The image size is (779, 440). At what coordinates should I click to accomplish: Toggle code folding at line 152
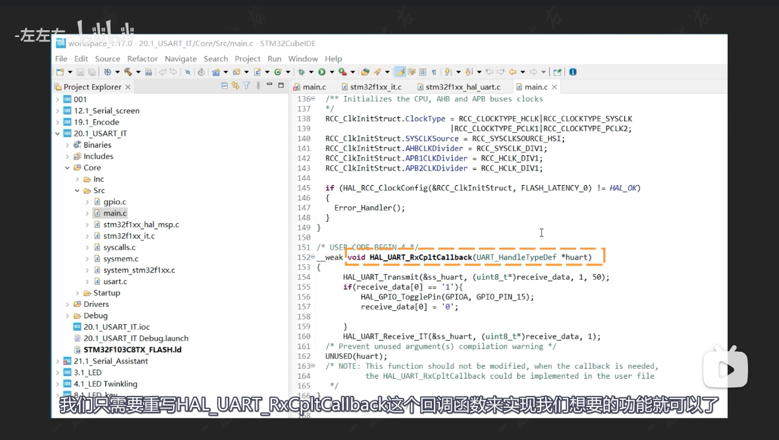[x=312, y=258]
